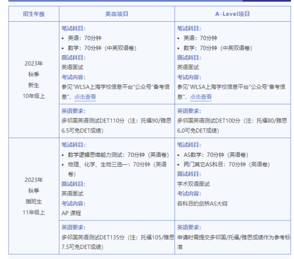Click AS数学：70分钟 bullet item
The width and height of the screenshot is (294, 259).
pos(216,155)
